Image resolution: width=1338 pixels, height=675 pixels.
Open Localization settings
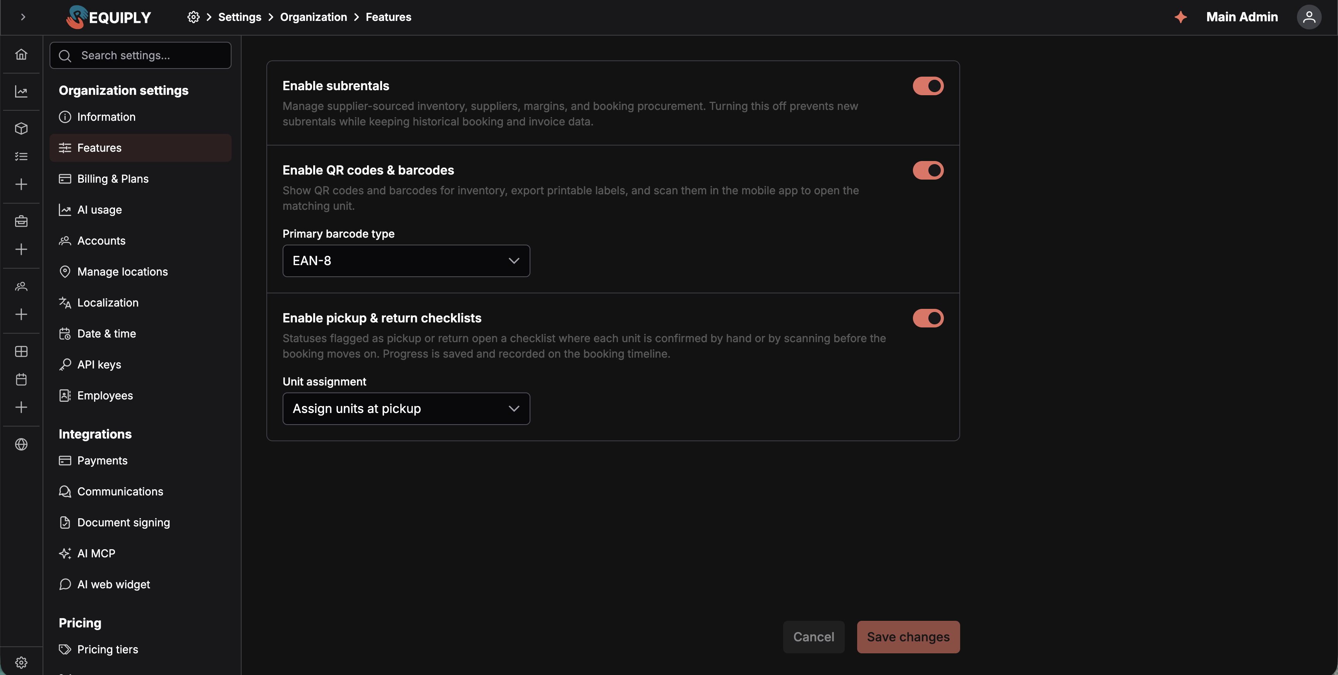[140, 303]
